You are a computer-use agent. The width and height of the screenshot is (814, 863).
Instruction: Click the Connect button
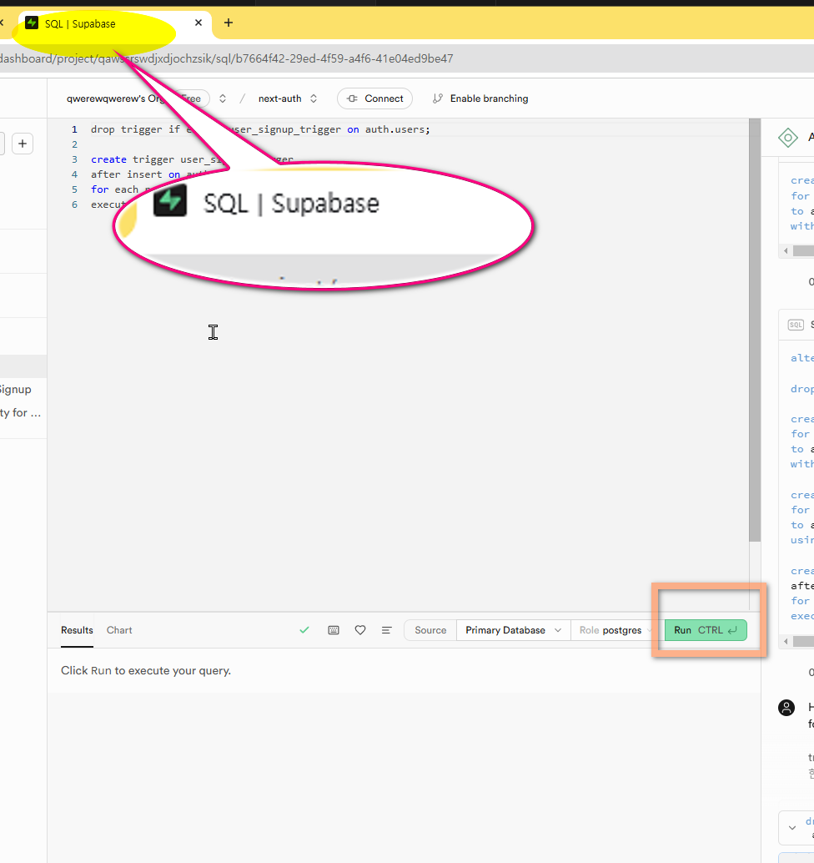(374, 98)
